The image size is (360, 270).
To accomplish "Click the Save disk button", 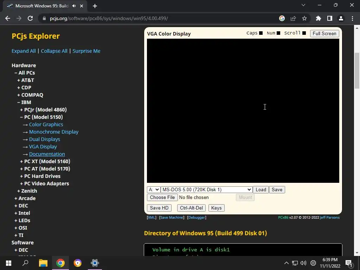I will pyautogui.click(x=277, y=189).
